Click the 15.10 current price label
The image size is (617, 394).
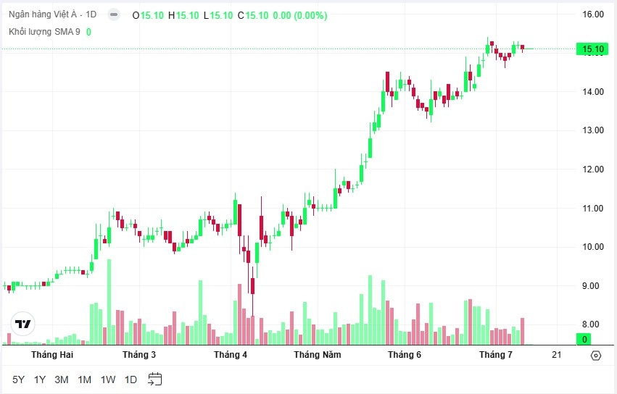(592, 49)
